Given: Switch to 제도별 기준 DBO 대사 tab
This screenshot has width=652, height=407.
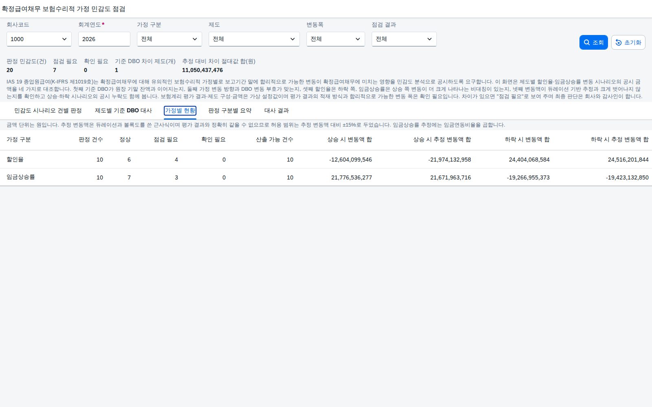Looking at the screenshot, I should click(x=123, y=111).
